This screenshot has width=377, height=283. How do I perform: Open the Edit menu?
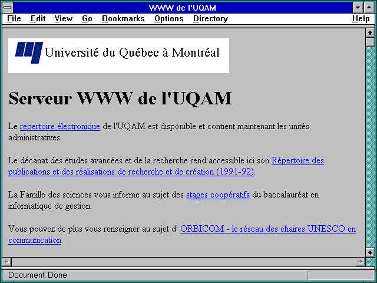(38, 19)
